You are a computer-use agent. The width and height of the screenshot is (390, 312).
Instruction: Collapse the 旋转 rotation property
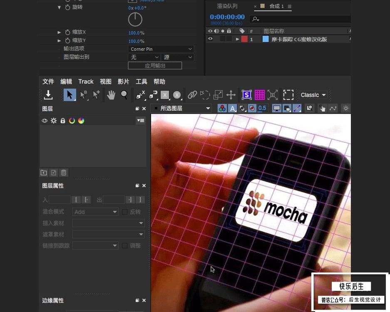(x=59, y=7)
